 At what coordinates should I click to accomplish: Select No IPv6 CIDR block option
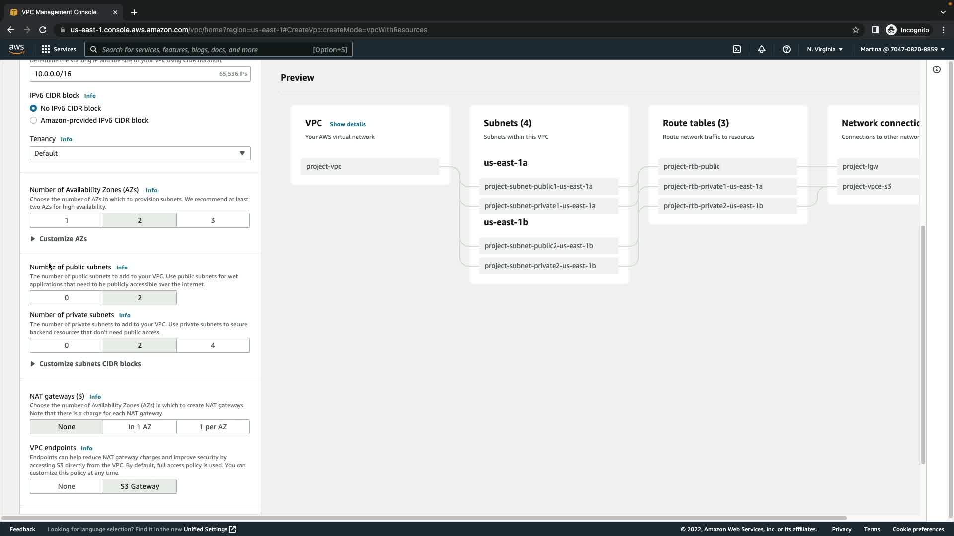pos(33,108)
